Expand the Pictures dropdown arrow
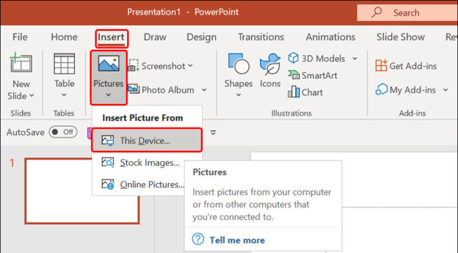The width and height of the screenshot is (458, 253). (x=109, y=95)
